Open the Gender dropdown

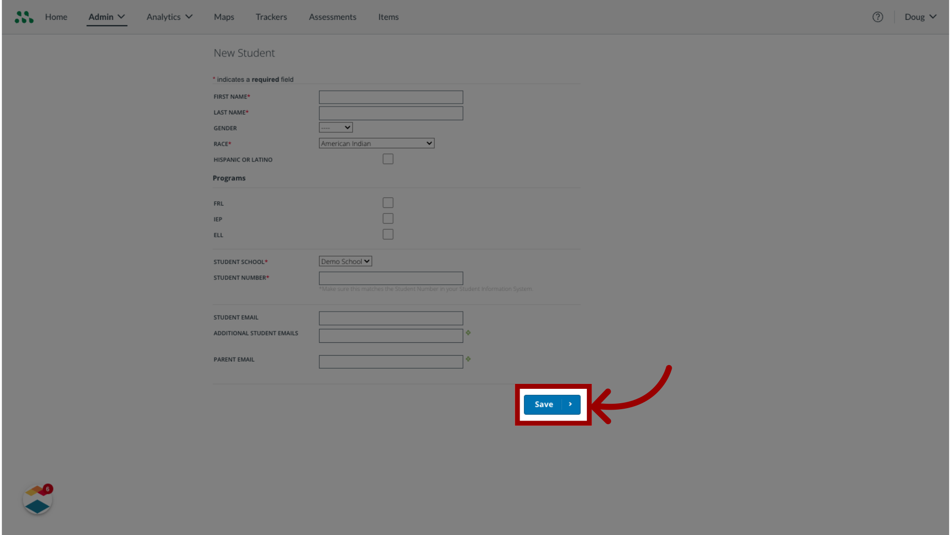pos(336,127)
